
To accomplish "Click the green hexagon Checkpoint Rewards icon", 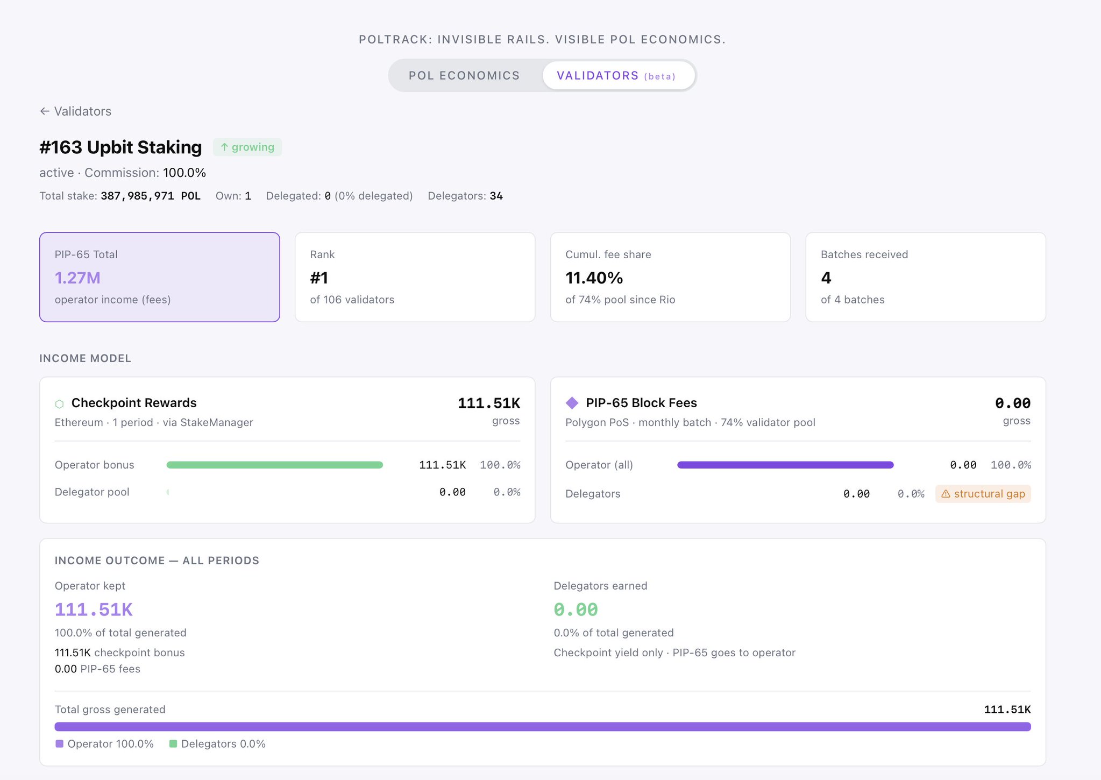I will [x=60, y=403].
